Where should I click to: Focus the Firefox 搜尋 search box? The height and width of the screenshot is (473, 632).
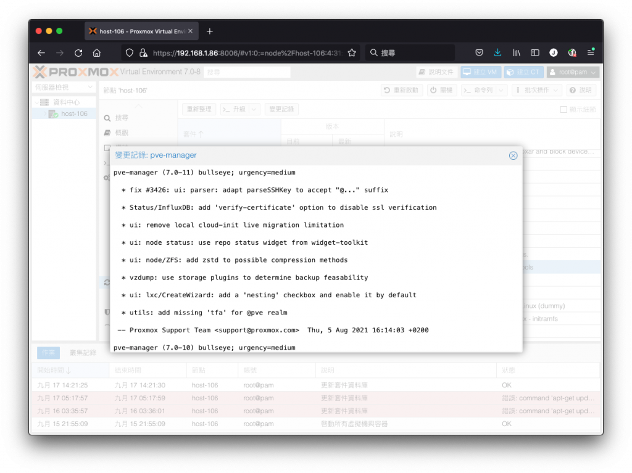coord(410,53)
